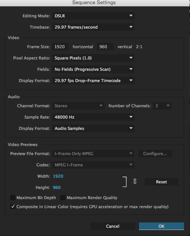The width and height of the screenshot is (190, 236).
Task: Open the video Display Format timecode dropdown
Action: tap(93, 81)
